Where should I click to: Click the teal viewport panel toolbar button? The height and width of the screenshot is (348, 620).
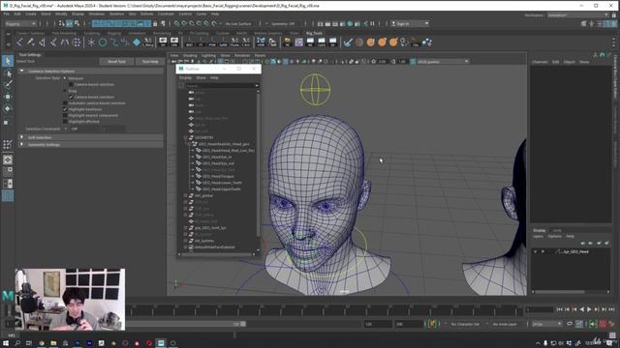point(413,62)
